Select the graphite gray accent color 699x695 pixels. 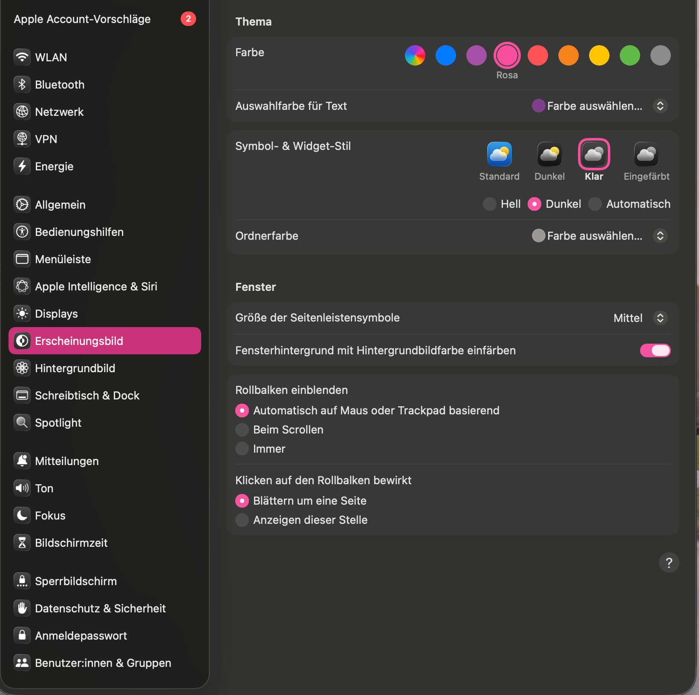(x=661, y=55)
